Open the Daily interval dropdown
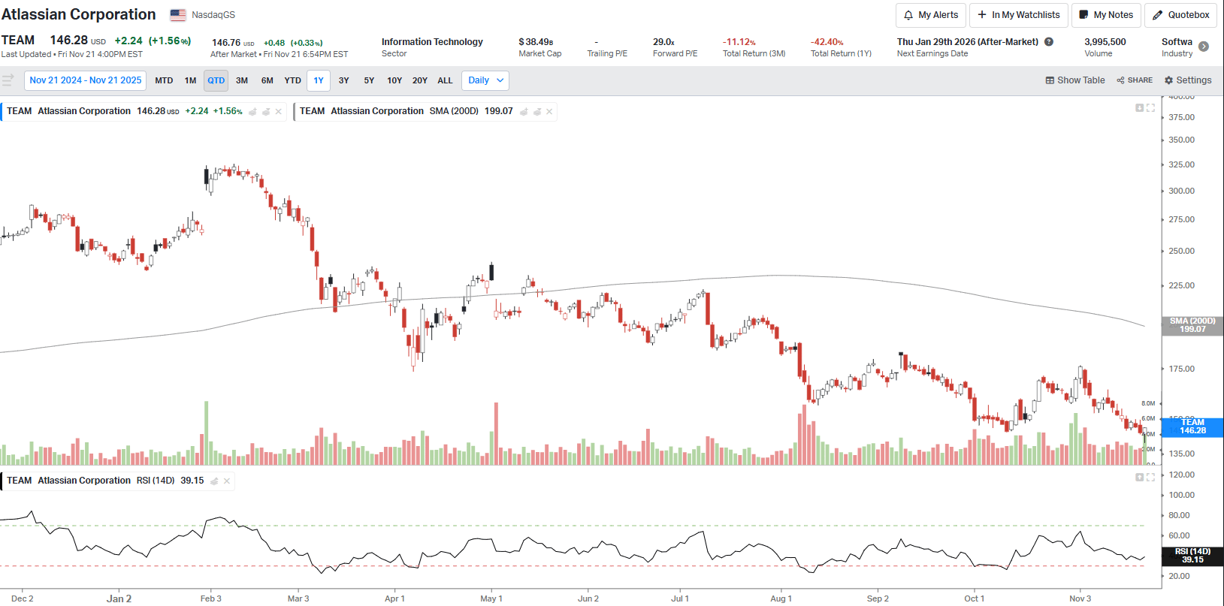This screenshot has height=606, width=1224. (x=485, y=80)
